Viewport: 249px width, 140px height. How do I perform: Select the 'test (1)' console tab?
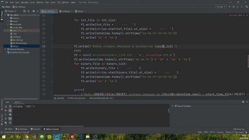(x=18, y=102)
